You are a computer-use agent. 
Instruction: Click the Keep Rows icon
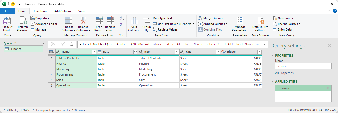[99, 20]
